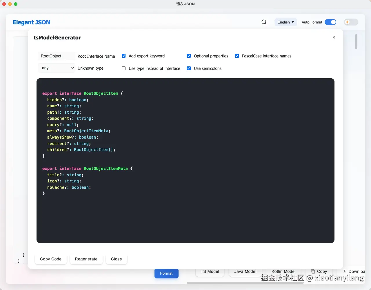
Task: Switch the light/dark theme toggle
Action: coord(351,22)
